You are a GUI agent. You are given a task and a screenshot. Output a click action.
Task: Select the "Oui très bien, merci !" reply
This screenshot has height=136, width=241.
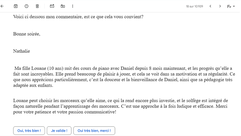[94, 130]
